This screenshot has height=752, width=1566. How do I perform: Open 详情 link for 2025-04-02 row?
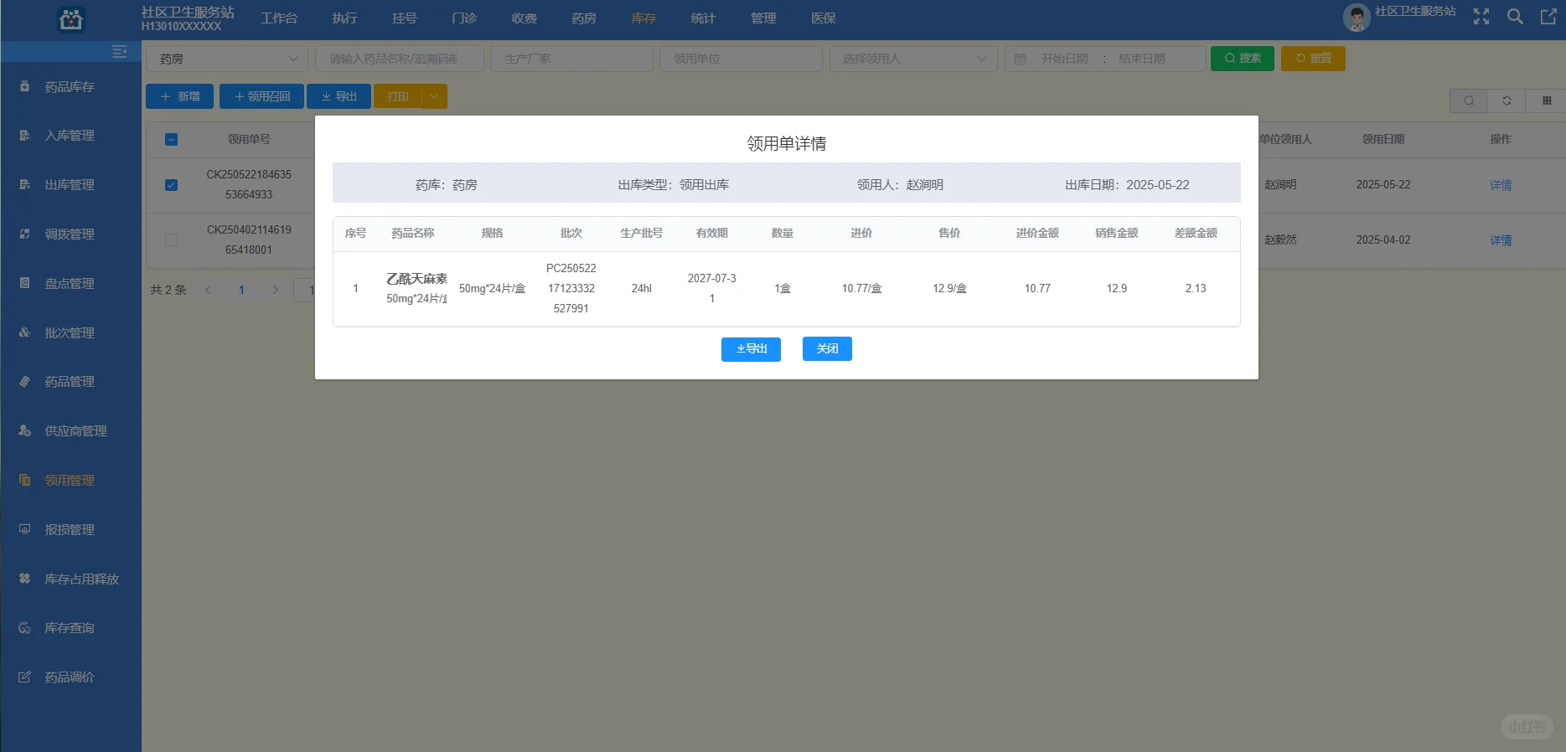1501,240
